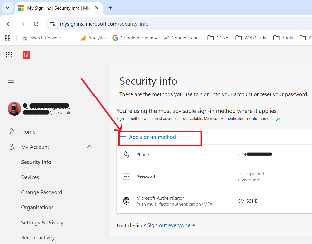The height and width of the screenshot is (244, 312).
Task: Open Organisations in sidebar
Action: (x=37, y=207)
